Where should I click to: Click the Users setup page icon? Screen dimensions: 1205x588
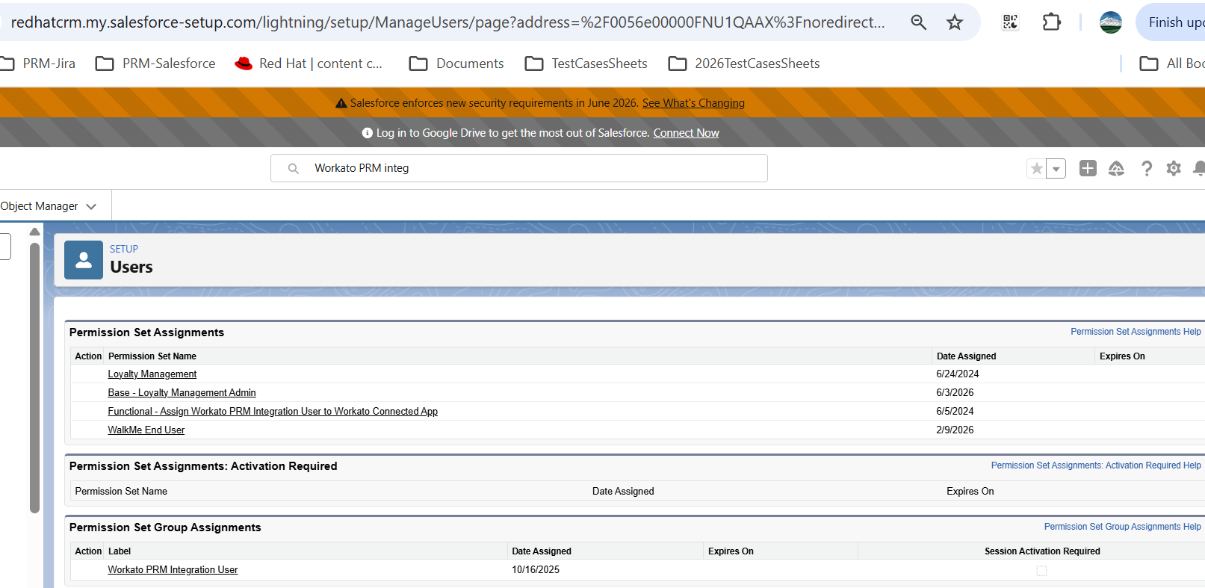pos(84,260)
